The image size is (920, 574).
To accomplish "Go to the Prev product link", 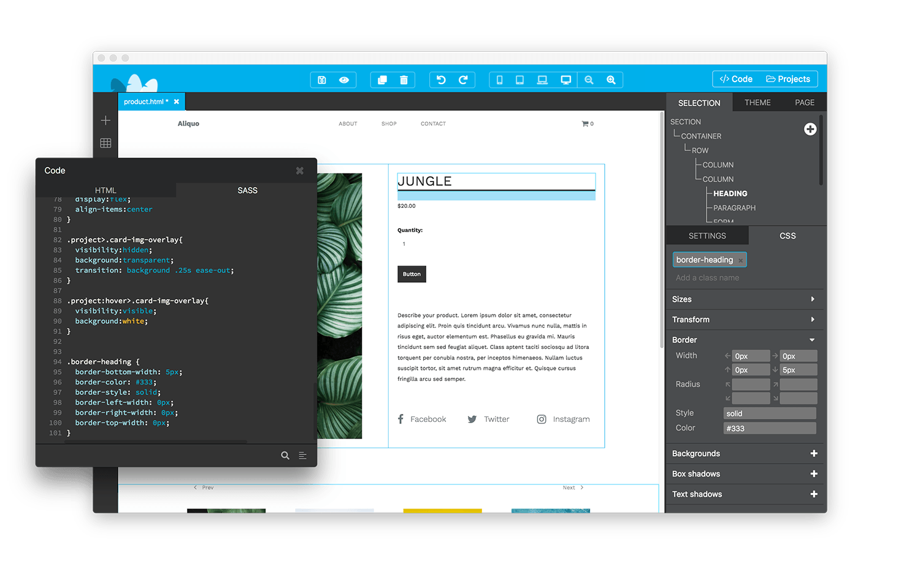I will (x=204, y=488).
